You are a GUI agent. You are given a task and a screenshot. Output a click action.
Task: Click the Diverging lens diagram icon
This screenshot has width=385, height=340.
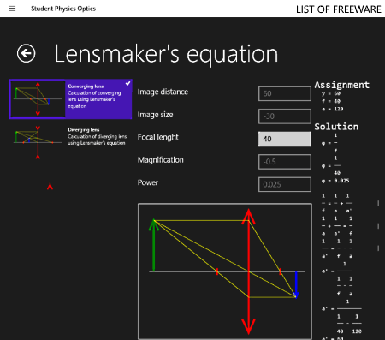(38, 142)
